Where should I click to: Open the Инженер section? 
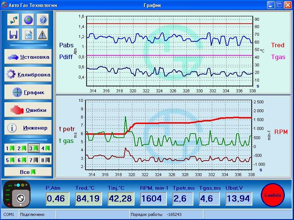pyautogui.click(x=28, y=128)
